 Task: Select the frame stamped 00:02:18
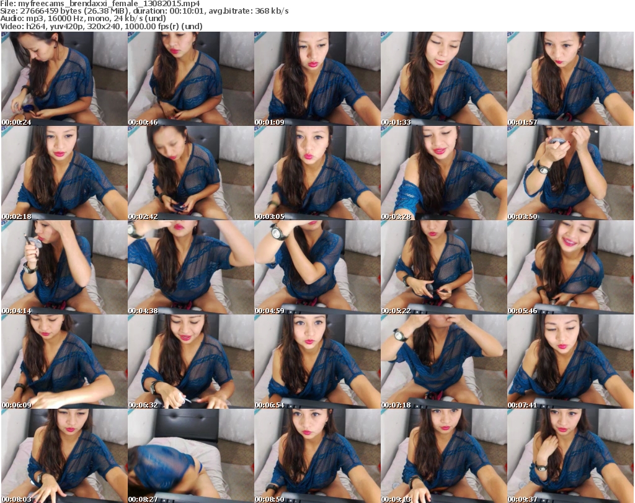pyautogui.click(x=64, y=173)
